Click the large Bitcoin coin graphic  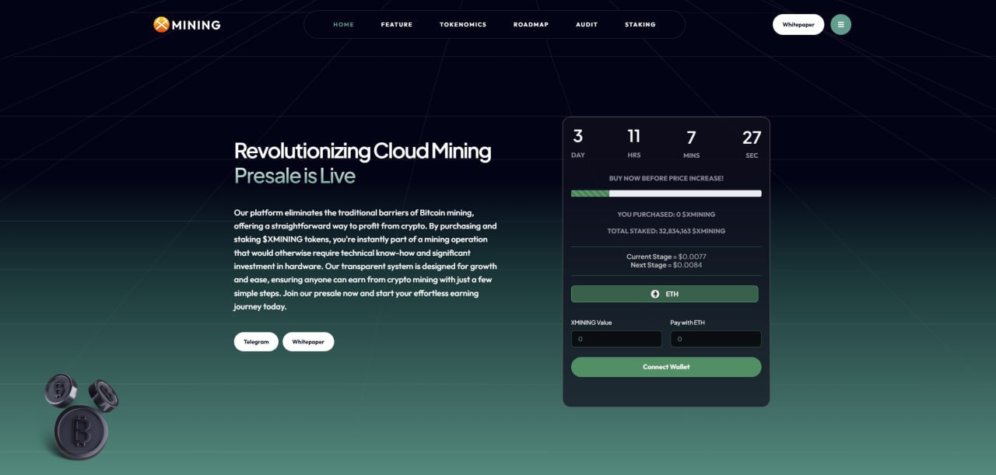(x=80, y=430)
